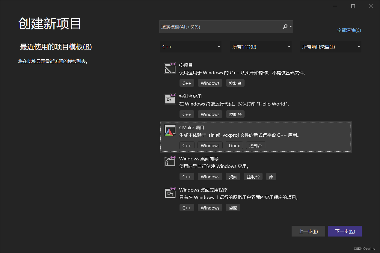Click the Windows 桌面向导 wizard template icon

170,162
